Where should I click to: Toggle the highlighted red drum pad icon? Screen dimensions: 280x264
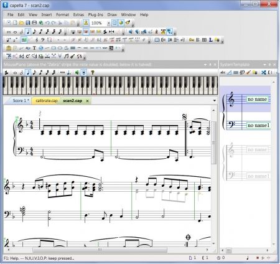point(86,32)
